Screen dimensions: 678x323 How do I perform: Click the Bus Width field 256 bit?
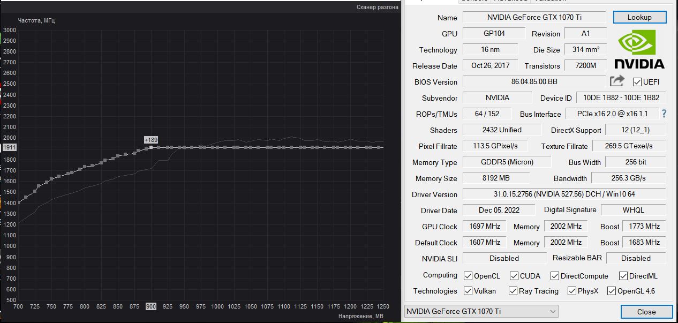[635, 162]
